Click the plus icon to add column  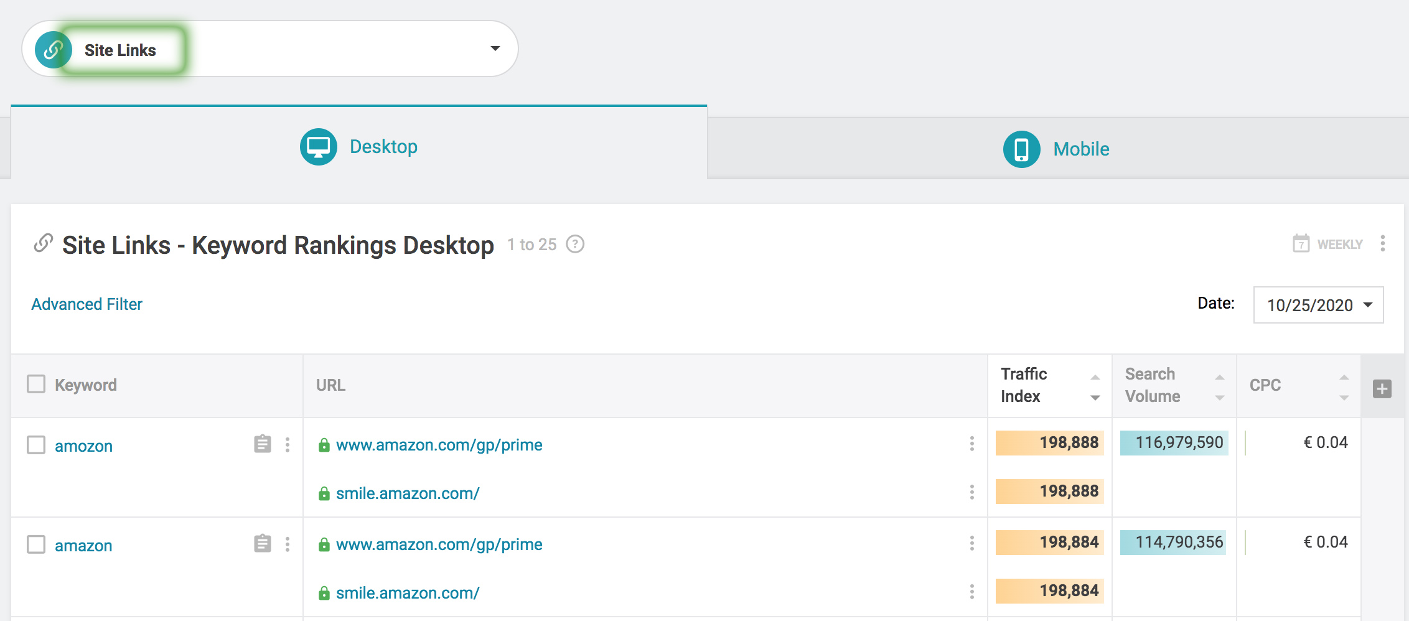coord(1382,389)
